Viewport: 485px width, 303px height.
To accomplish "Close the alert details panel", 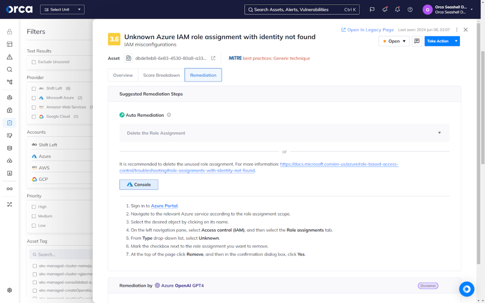I will [466, 30].
